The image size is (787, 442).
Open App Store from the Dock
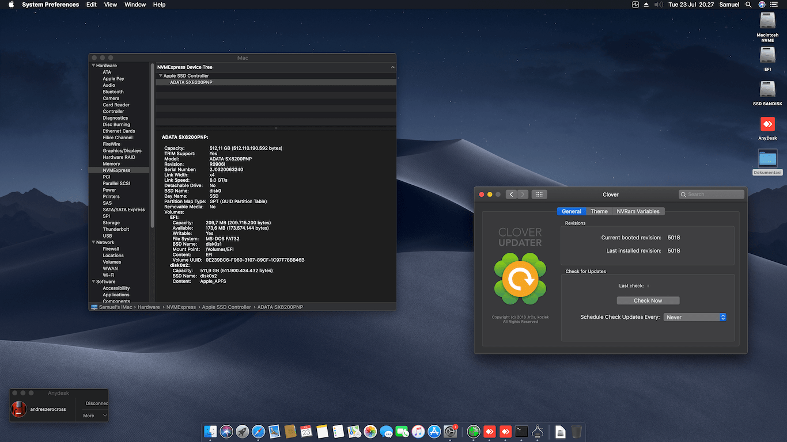tap(434, 431)
